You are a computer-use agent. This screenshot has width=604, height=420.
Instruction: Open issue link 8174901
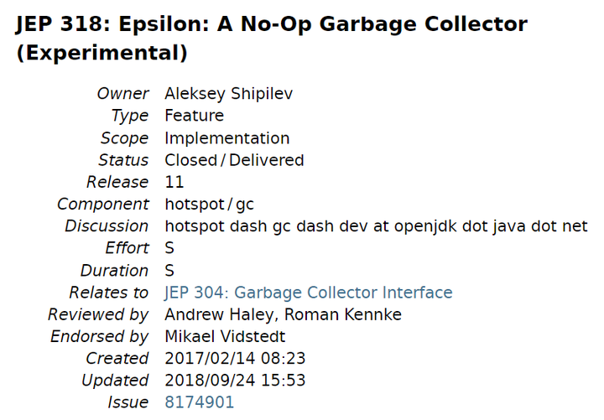point(199,402)
